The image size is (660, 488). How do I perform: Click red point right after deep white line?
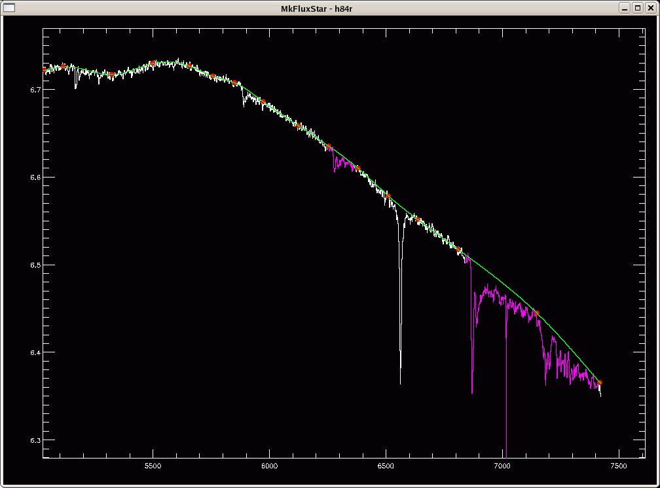coord(418,220)
